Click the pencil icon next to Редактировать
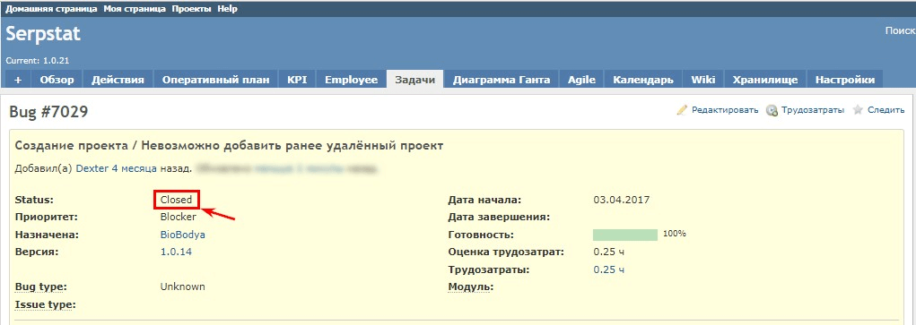Viewport: 916px width, 325px height. point(682,110)
